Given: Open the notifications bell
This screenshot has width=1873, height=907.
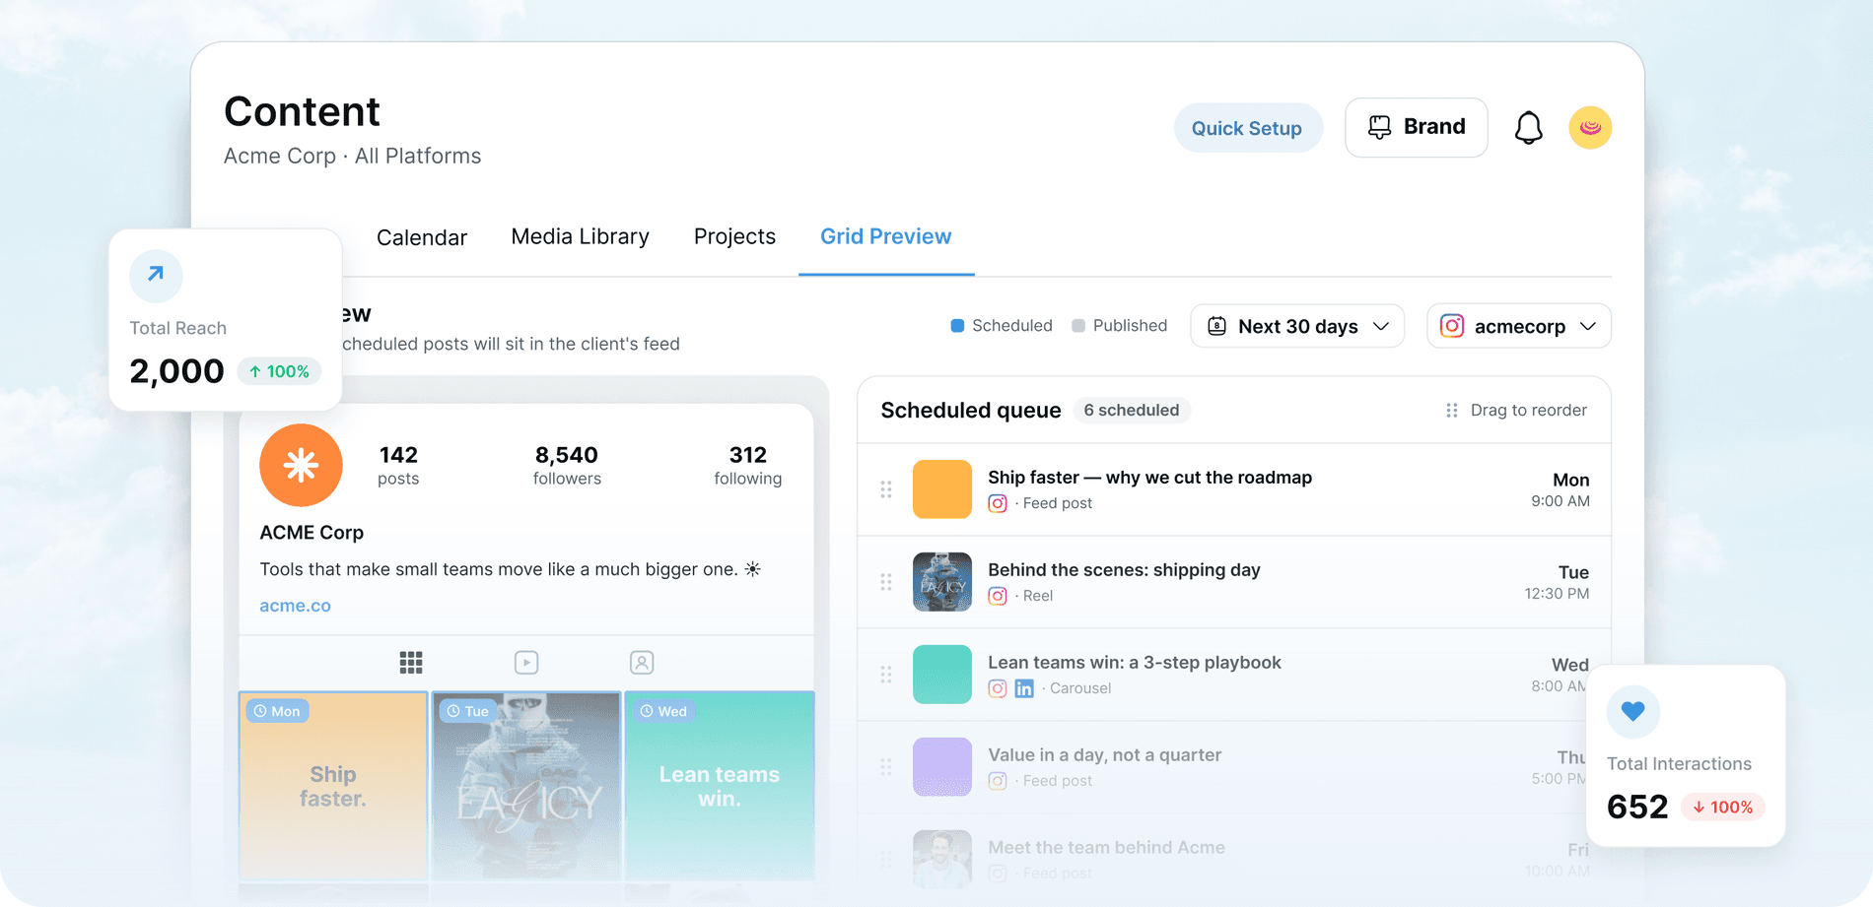Looking at the screenshot, I should [x=1528, y=128].
